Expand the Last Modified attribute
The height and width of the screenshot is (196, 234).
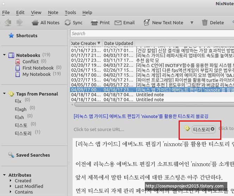tap(11, 186)
